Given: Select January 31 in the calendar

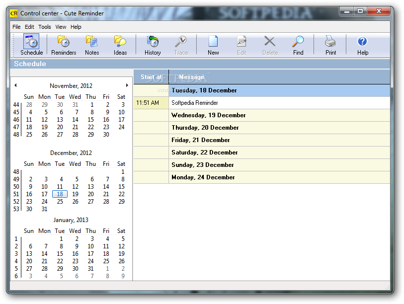Looking at the screenshot, I should pos(91,268).
